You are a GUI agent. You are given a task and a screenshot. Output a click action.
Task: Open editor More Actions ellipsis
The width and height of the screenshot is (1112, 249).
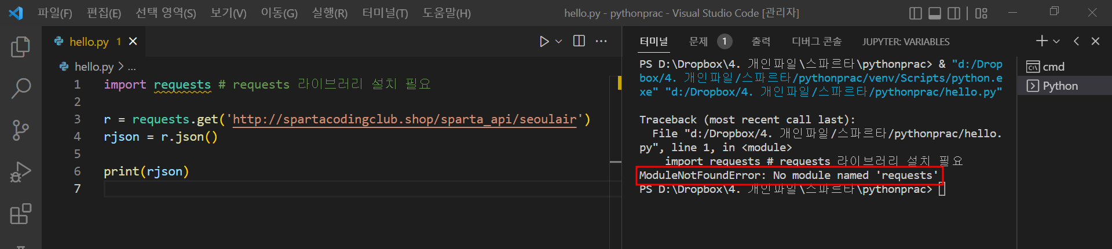[x=601, y=41]
